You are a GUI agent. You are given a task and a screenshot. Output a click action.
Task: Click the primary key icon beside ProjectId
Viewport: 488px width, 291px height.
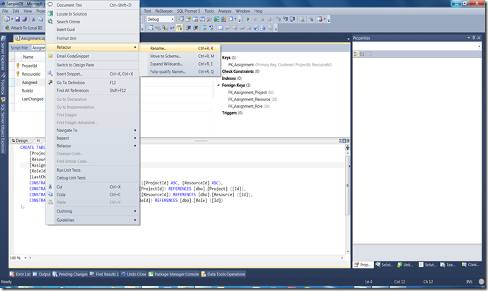coord(18,66)
